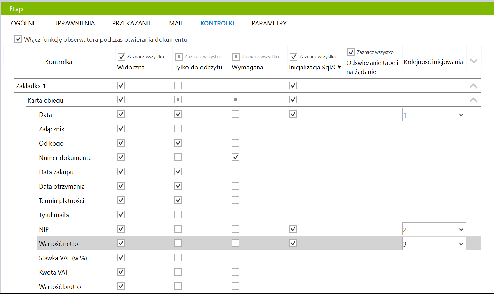Uncheck Widoczna for Data otrzymania
The height and width of the screenshot is (294, 494).
tap(121, 186)
